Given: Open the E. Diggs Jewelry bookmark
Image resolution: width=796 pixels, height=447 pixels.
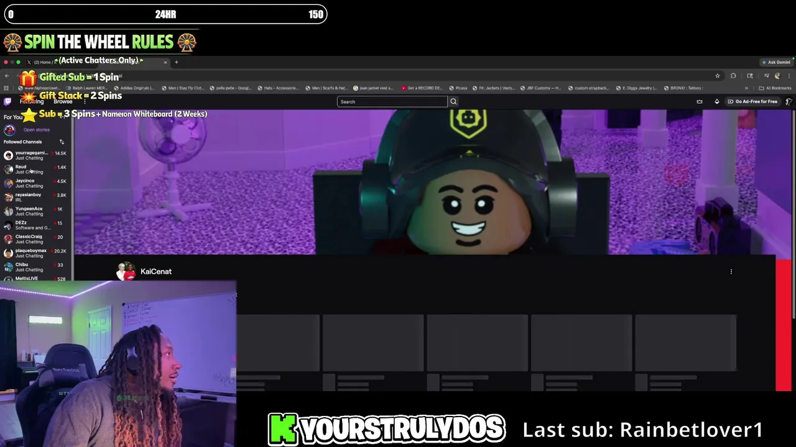Looking at the screenshot, I should pyautogui.click(x=636, y=88).
